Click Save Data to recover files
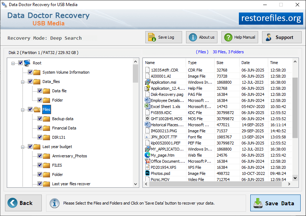Viewport: 306px width, 216px height. (x=275, y=203)
